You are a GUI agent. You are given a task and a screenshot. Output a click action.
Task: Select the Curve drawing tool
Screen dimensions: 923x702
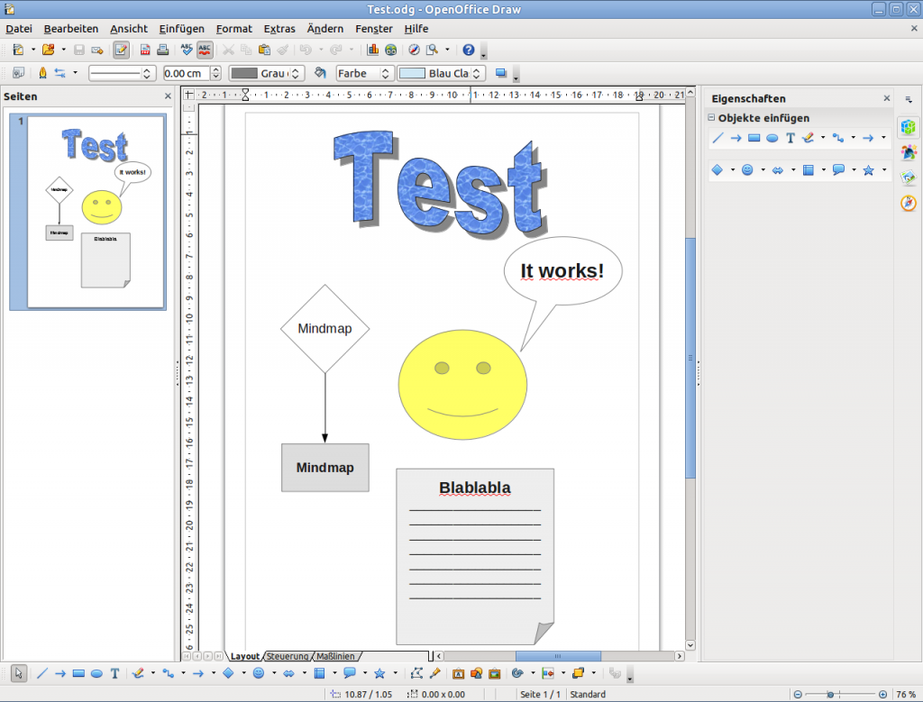point(137,673)
